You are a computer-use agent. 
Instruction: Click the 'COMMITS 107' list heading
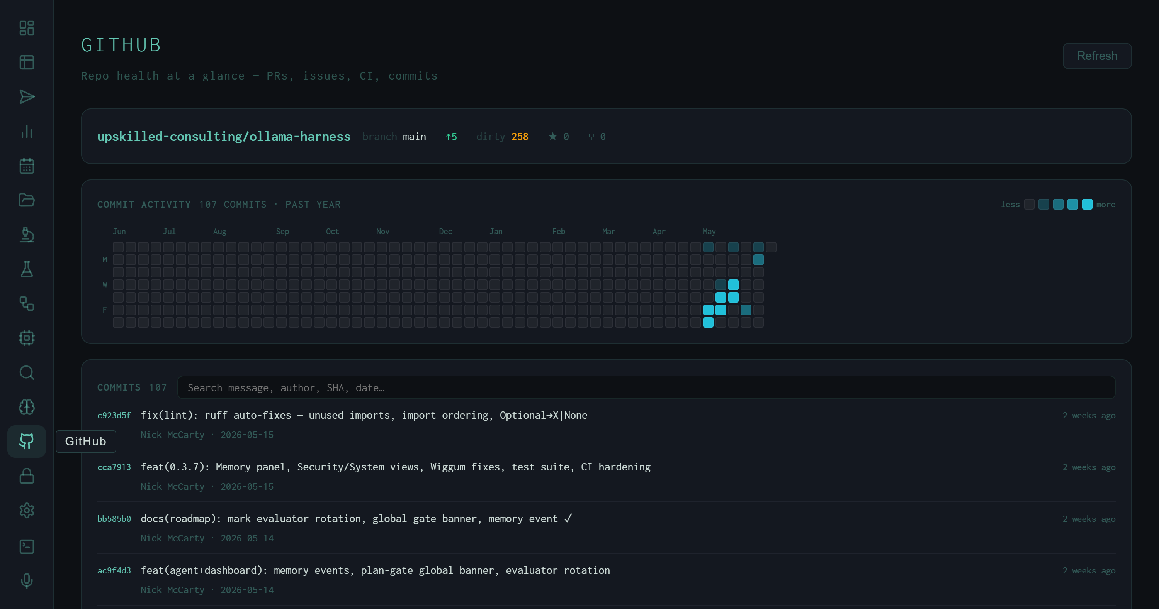click(x=132, y=387)
